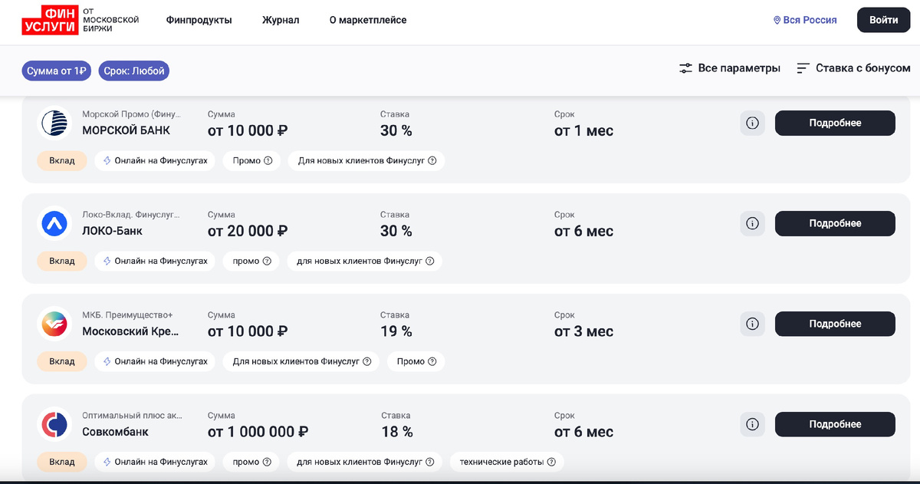The image size is (920, 484).
Task: Click Онлайн на Финуслугах tag in МКБ card
Action: click(x=155, y=361)
